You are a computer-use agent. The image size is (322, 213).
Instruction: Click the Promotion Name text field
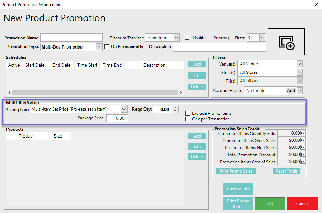[x=72, y=38]
